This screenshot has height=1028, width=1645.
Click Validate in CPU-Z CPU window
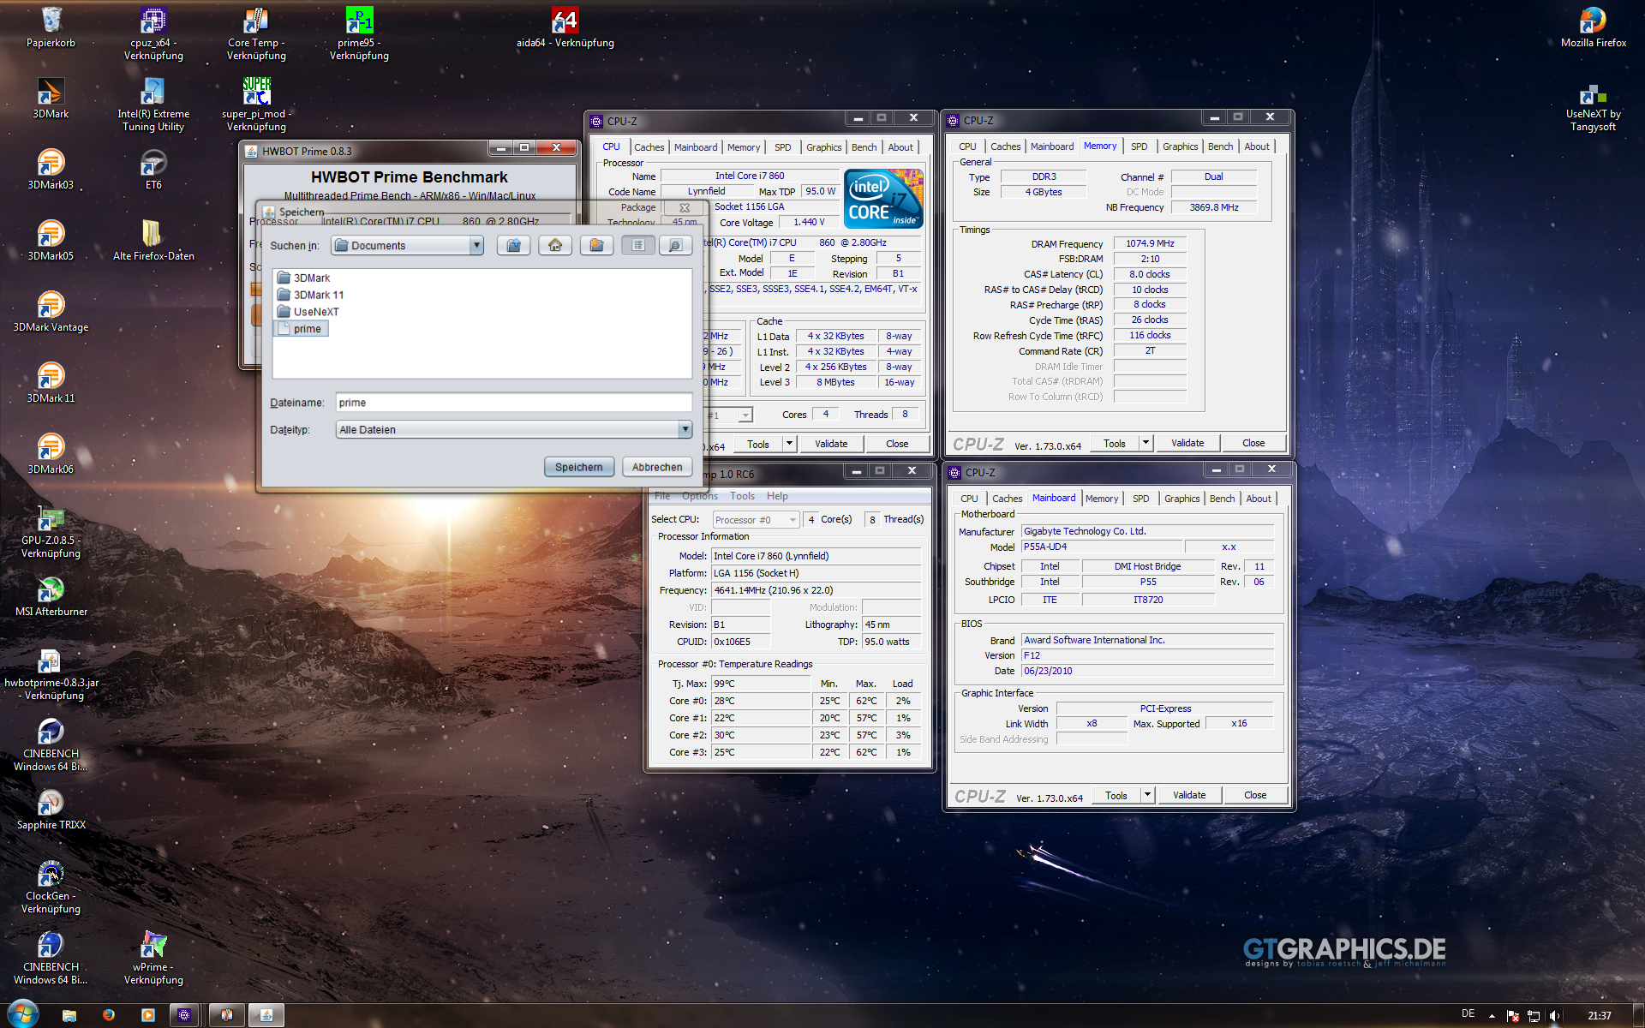831,444
